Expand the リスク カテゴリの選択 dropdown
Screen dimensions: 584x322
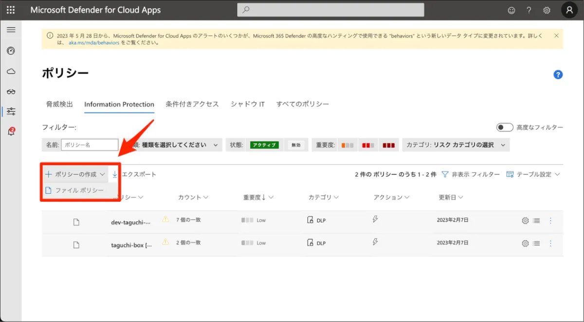456,145
